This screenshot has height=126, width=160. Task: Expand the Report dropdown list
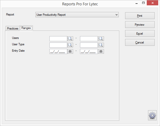point(116,15)
